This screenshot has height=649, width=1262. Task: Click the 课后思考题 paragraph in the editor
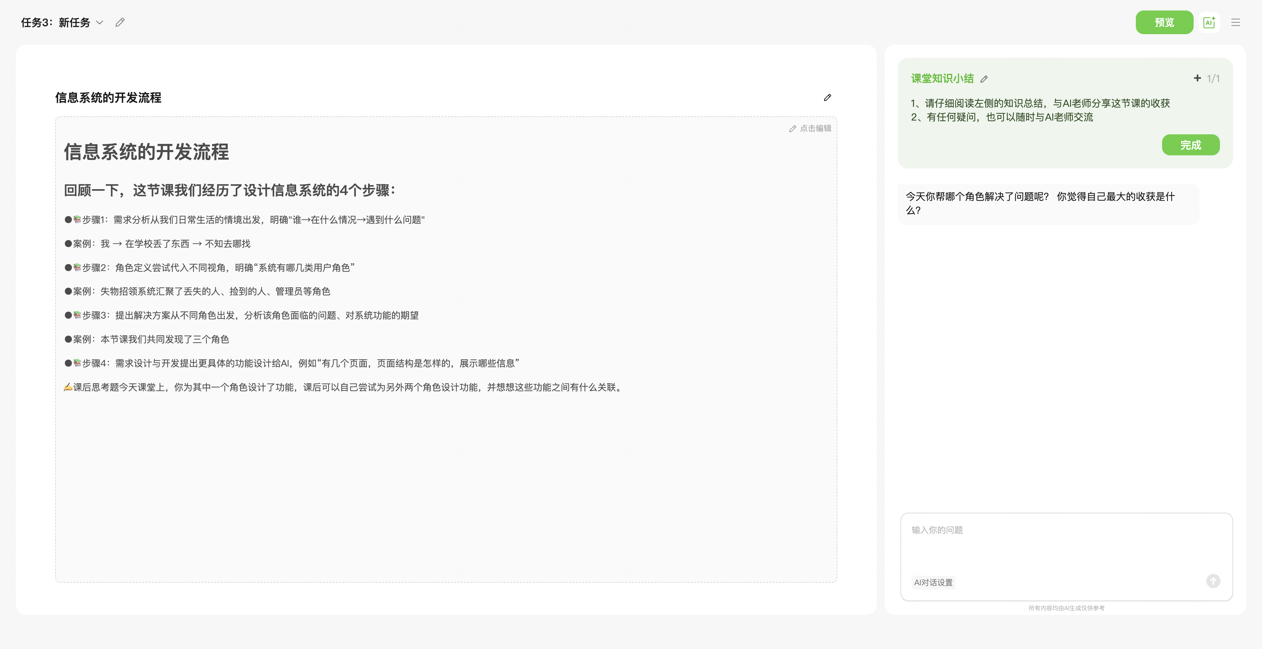tap(343, 388)
